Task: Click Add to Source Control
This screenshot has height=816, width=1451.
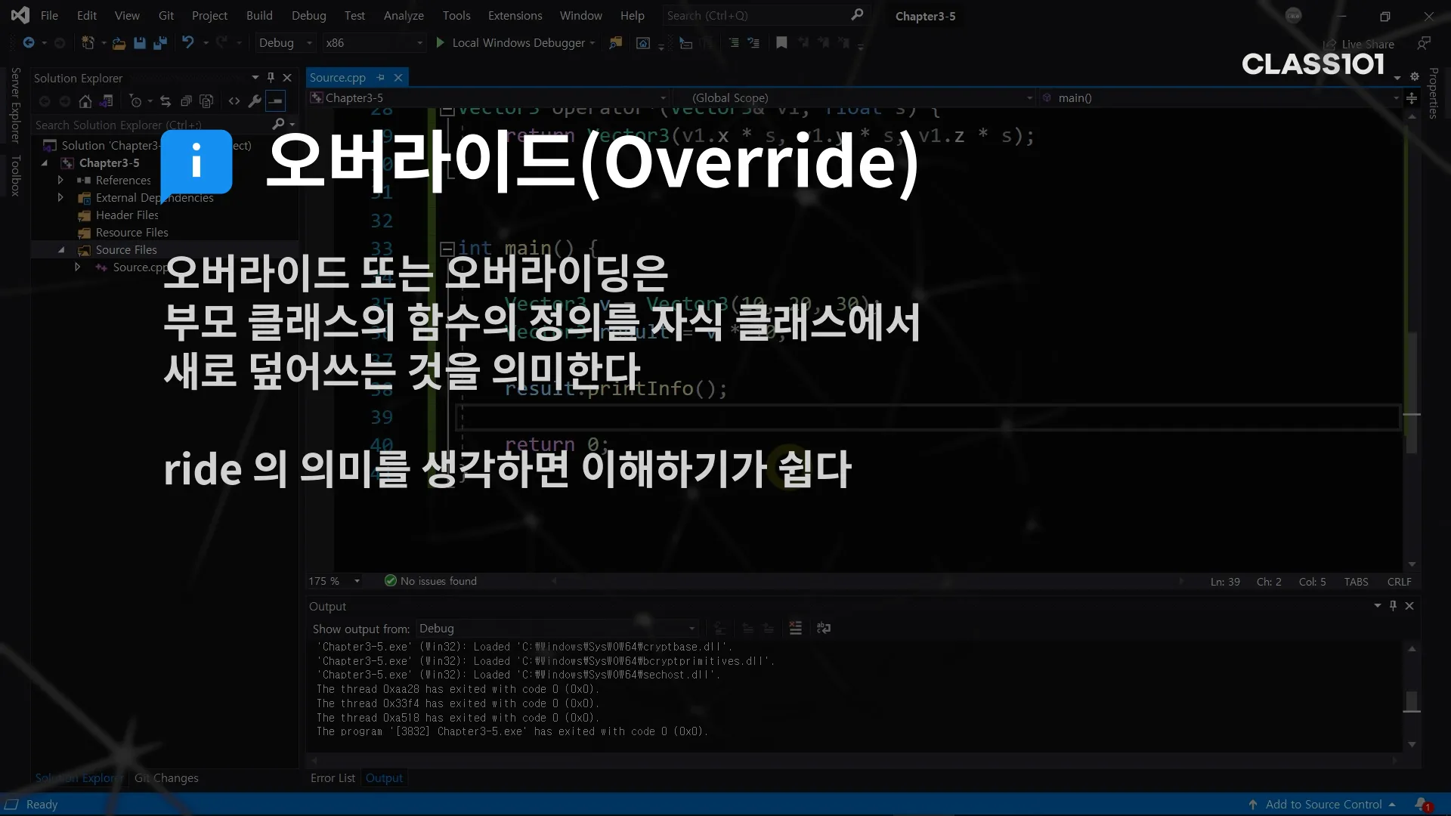Action: point(1323,805)
